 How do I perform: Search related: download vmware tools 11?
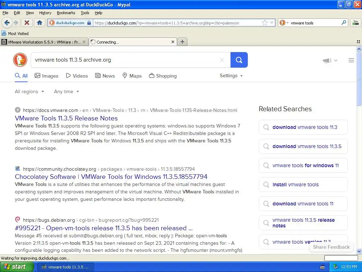(x=303, y=204)
